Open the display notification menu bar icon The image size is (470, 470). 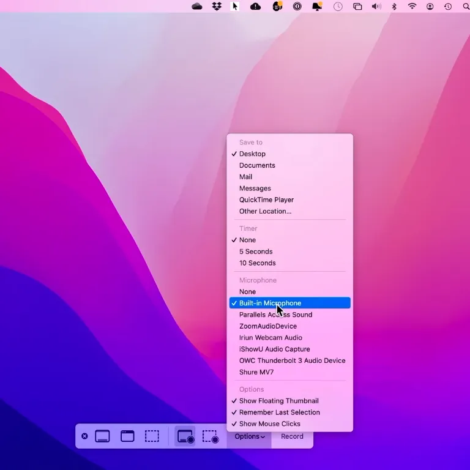coord(317,6)
